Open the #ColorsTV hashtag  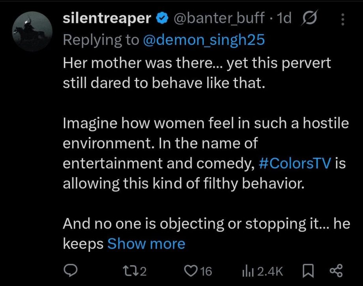point(295,164)
